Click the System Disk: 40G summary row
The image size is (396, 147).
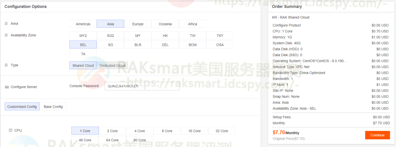[331, 43]
